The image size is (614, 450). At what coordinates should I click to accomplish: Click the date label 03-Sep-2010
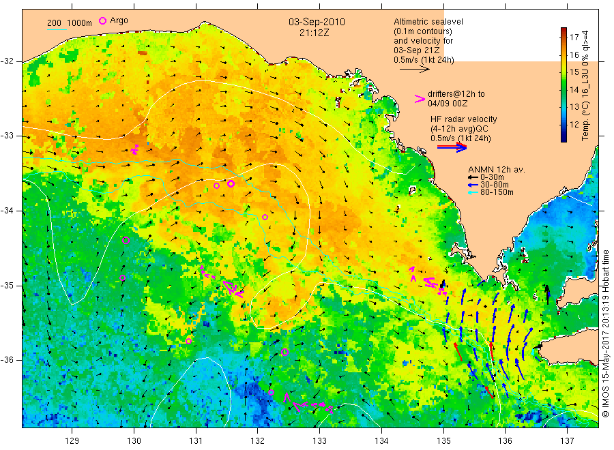click(x=317, y=22)
